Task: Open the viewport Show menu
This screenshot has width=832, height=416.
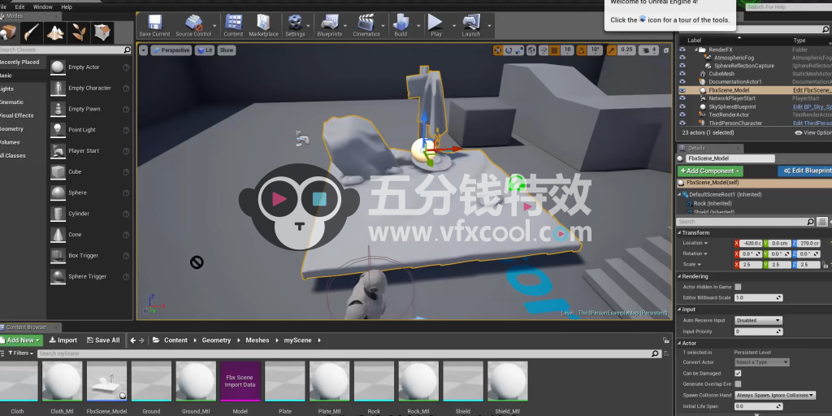Action: point(226,50)
